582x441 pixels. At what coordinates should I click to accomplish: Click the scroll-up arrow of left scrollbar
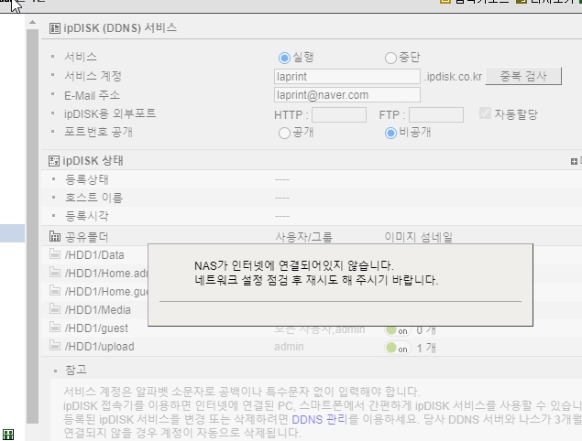tap(33, 22)
